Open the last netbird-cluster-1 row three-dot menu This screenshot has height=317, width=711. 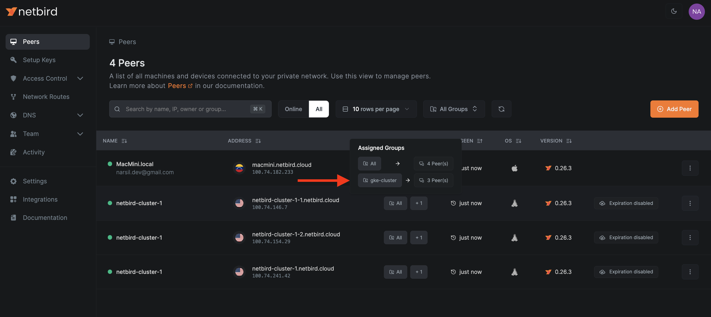690,272
